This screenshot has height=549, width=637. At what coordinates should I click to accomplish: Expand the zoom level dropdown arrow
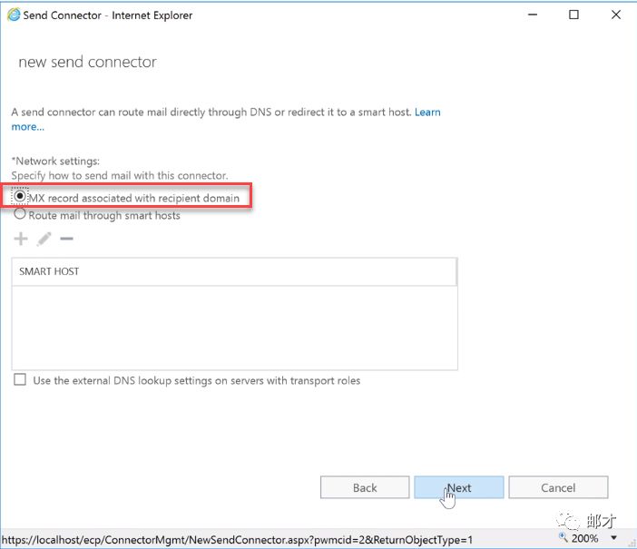[x=613, y=538]
